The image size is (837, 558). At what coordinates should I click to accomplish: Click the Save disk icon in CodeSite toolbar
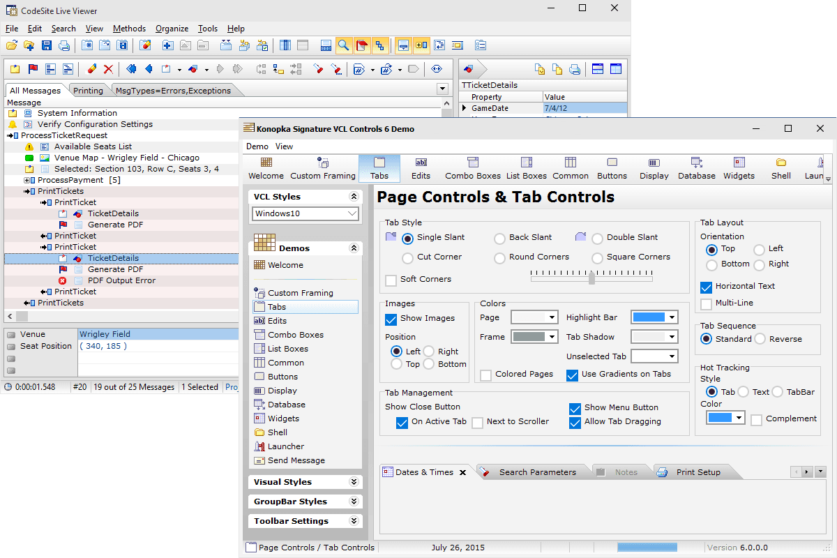click(47, 45)
